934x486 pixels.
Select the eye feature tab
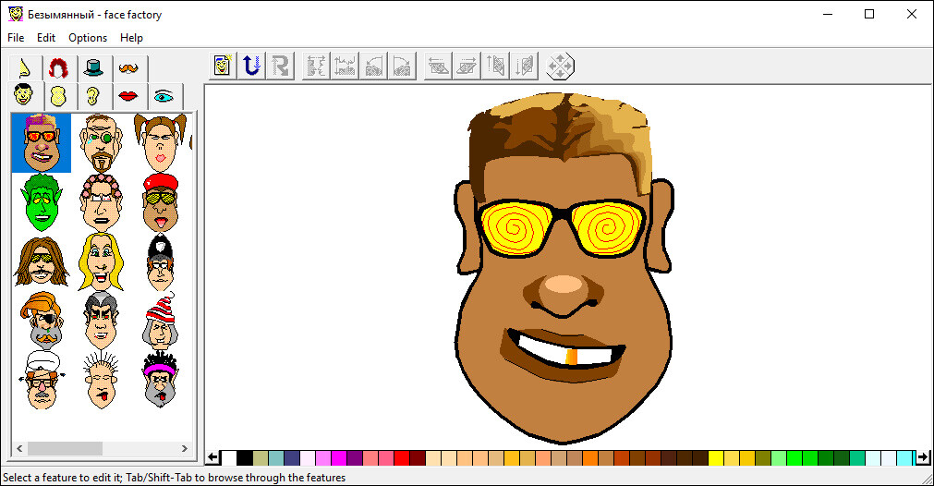(x=164, y=96)
